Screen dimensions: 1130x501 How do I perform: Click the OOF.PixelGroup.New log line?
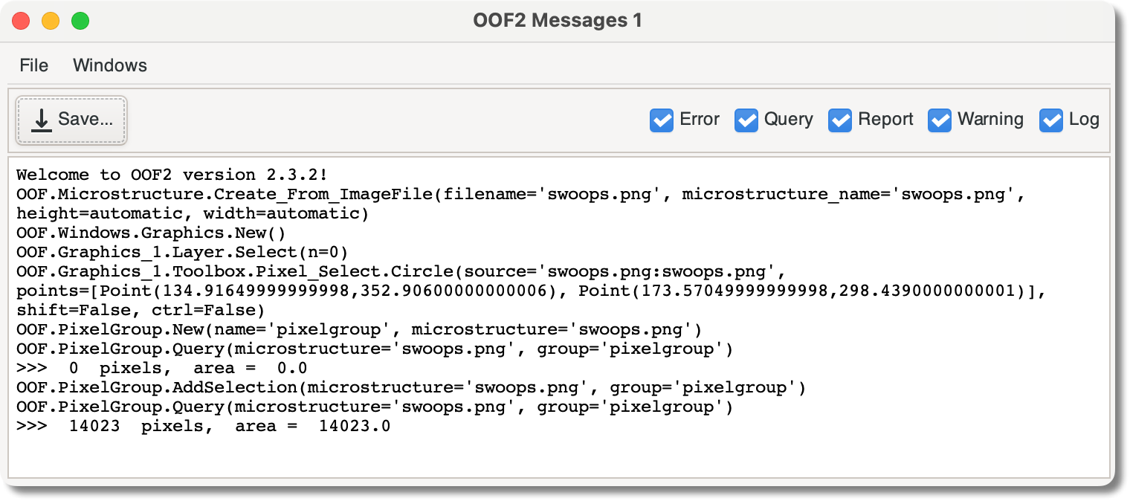[x=358, y=329]
